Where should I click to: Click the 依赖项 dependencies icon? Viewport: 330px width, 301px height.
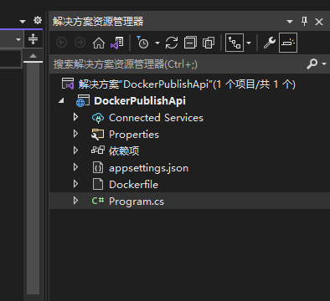click(98, 150)
